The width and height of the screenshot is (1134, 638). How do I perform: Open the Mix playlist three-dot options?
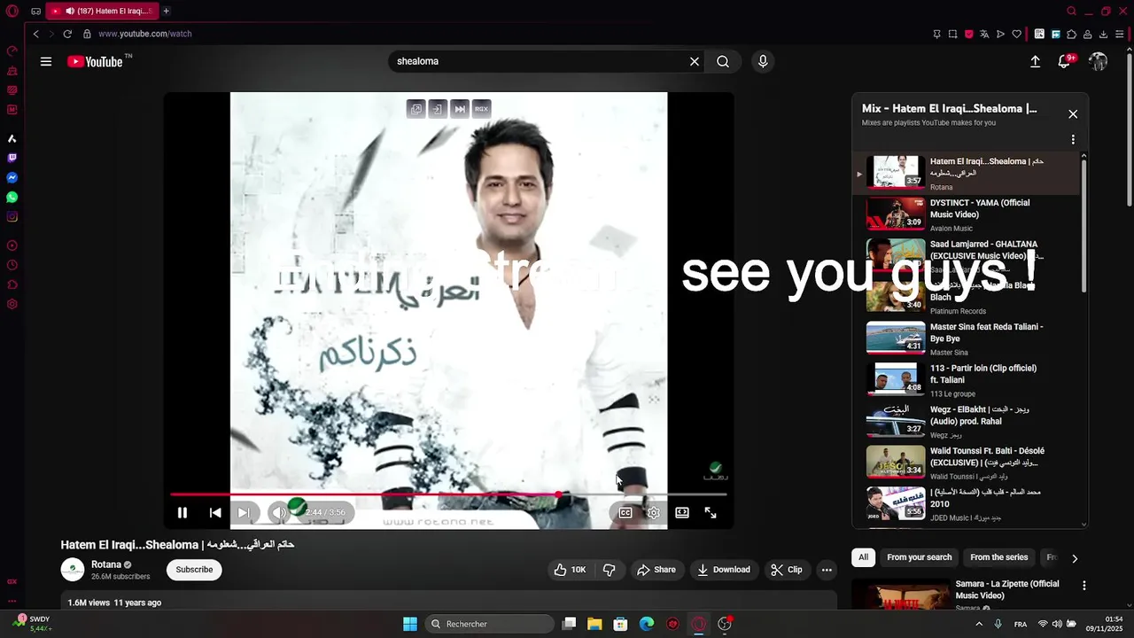click(x=1073, y=140)
